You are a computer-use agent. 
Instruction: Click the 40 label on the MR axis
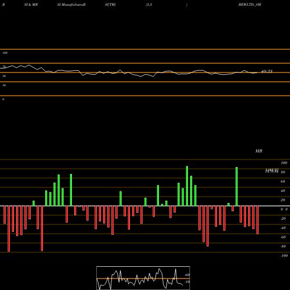click(x=283, y=191)
